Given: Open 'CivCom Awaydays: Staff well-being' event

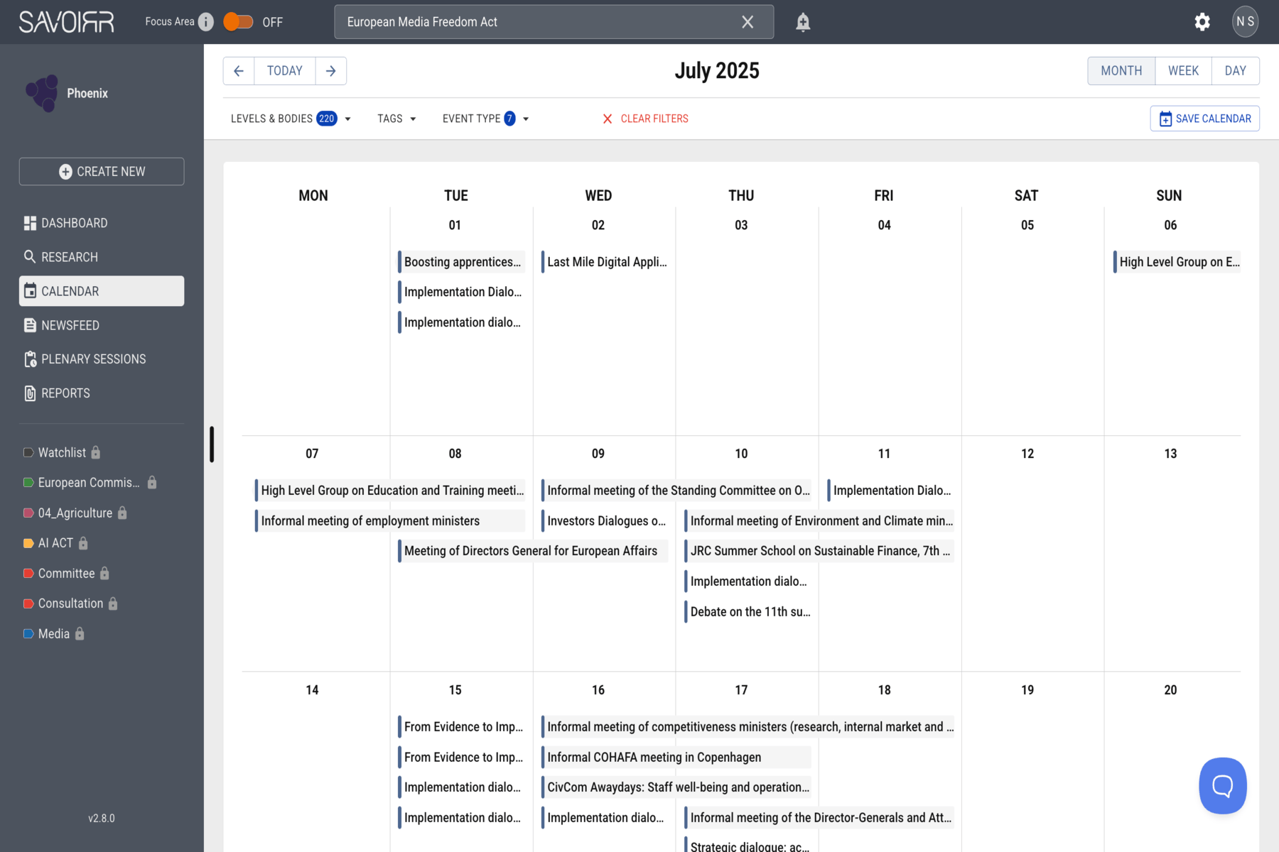Looking at the screenshot, I should [x=676, y=787].
